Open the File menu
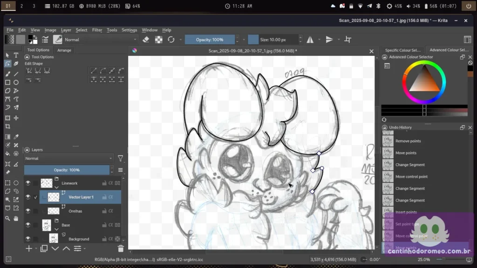Image resolution: width=477 pixels, height=268 pixels. [10, 30]
